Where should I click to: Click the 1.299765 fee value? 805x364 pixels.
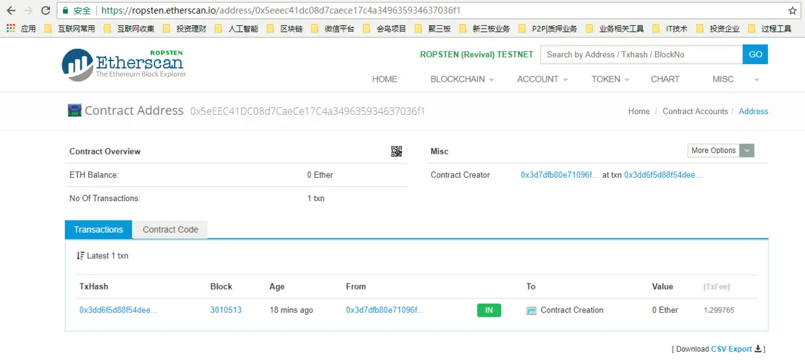pos(719,310)
